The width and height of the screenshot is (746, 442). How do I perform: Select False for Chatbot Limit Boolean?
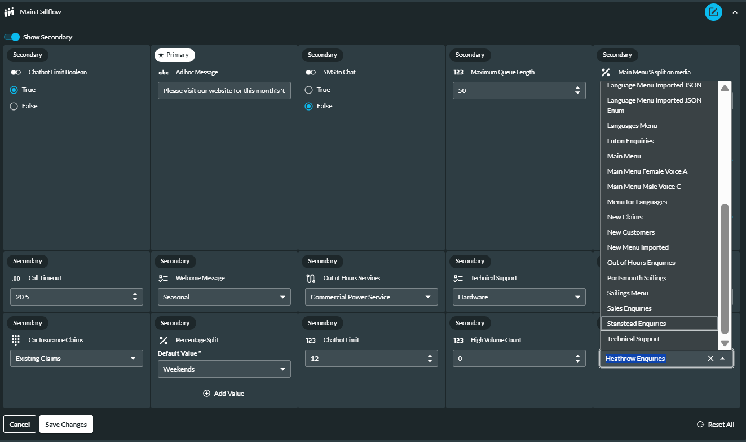point(14,106)
